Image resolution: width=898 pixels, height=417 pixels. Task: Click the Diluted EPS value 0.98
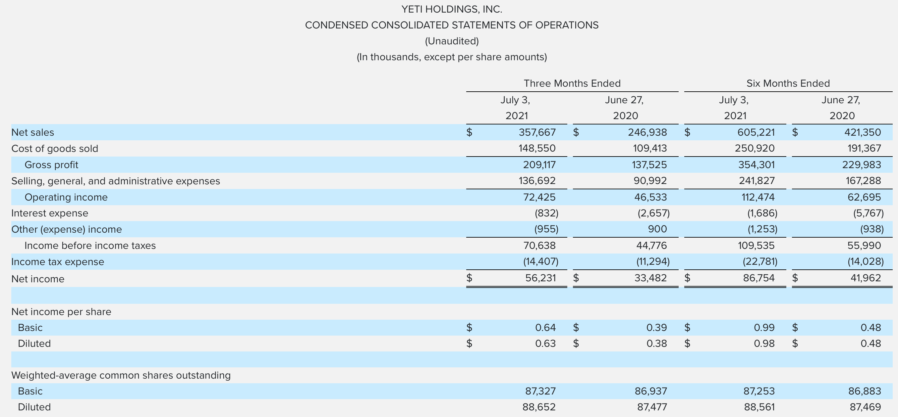(765, 343)
